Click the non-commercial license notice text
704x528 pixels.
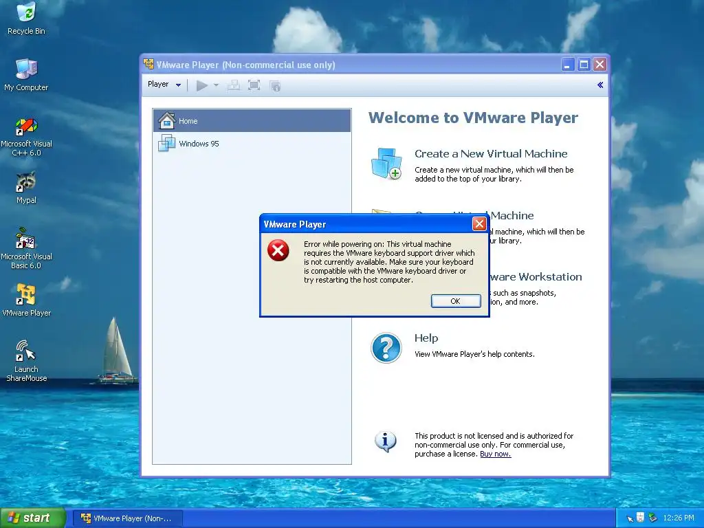tap(494, 445)
